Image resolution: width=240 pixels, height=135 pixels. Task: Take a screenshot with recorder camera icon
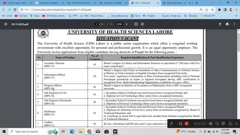[x=211, y=124]
